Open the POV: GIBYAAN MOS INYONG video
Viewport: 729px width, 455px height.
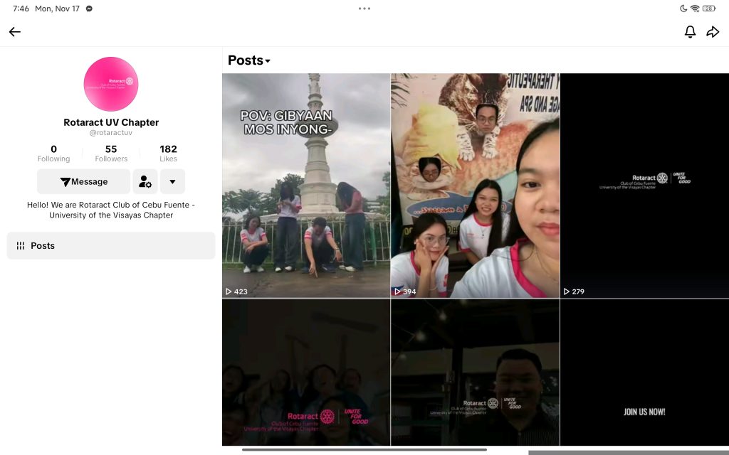(x=306, y=185)
